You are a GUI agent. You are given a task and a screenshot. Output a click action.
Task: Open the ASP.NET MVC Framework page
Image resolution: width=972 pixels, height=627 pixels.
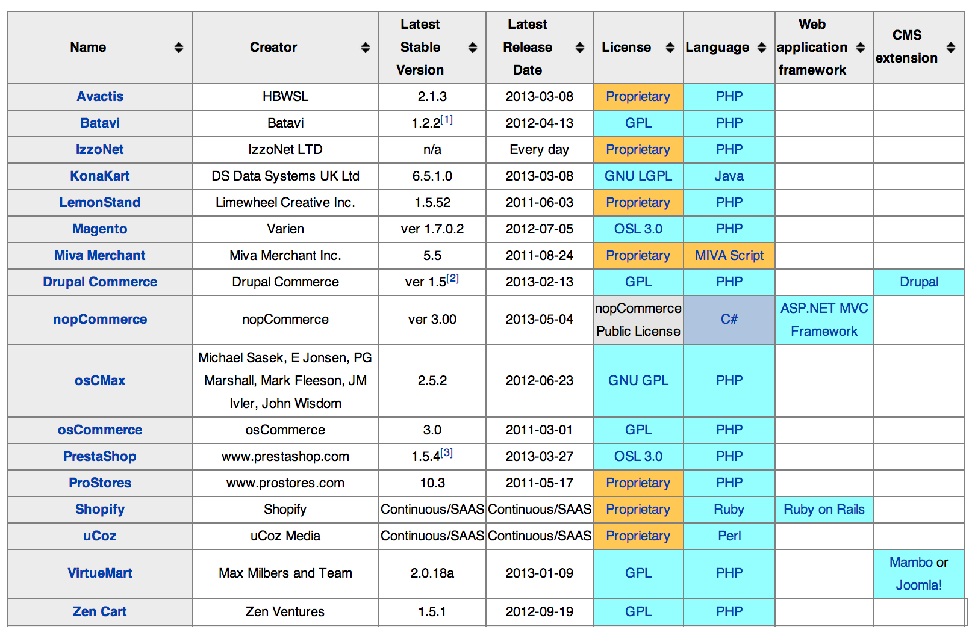click(823, 320)
